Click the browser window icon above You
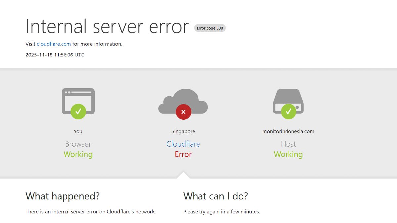Screen dimensions: 397x223 tap(78, 101)
